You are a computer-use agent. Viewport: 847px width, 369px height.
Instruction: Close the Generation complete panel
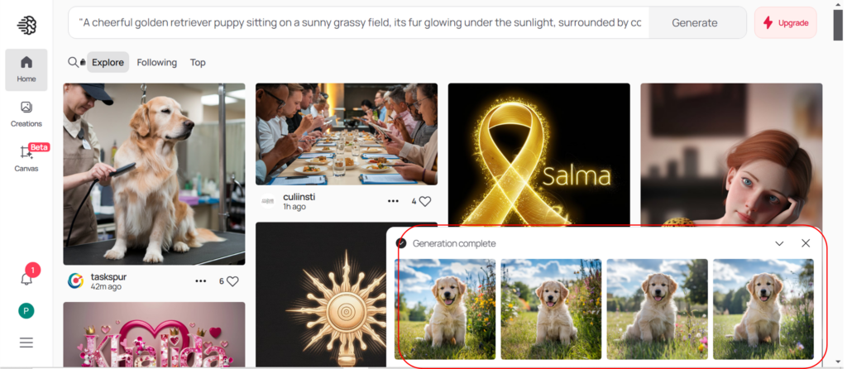point(806,243)
